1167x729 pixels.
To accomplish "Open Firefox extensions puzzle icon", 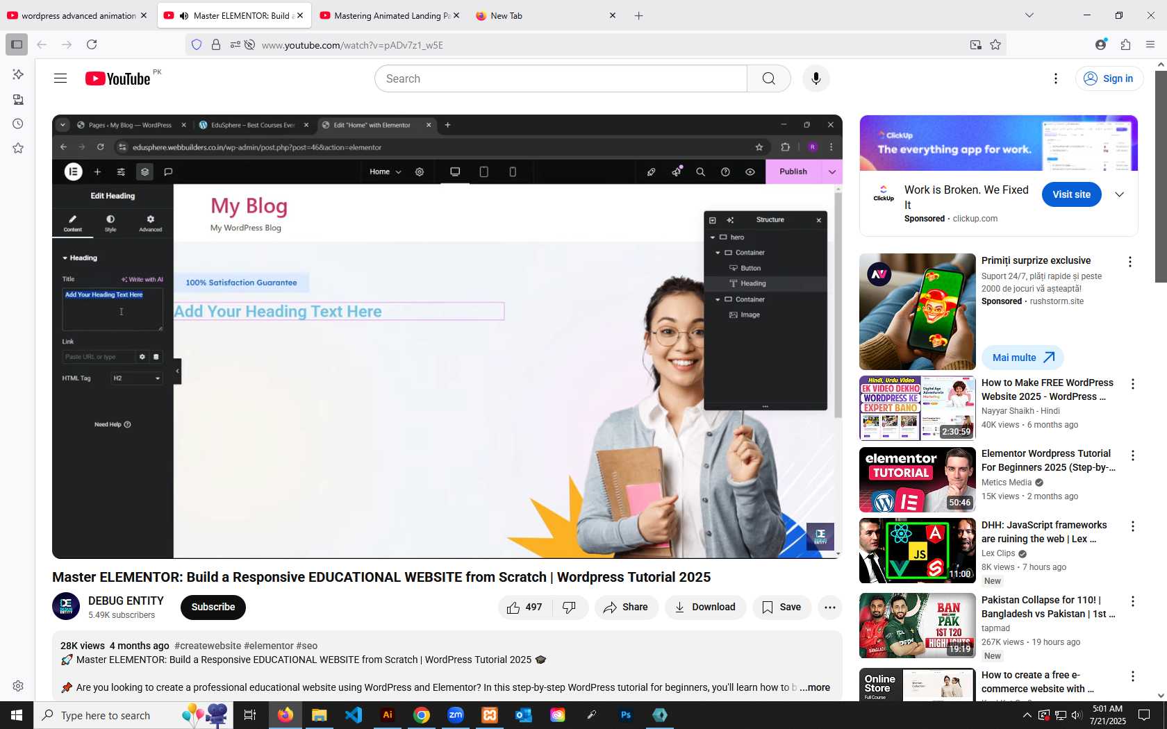I will pyautogui.click(x=1125, y=44).
